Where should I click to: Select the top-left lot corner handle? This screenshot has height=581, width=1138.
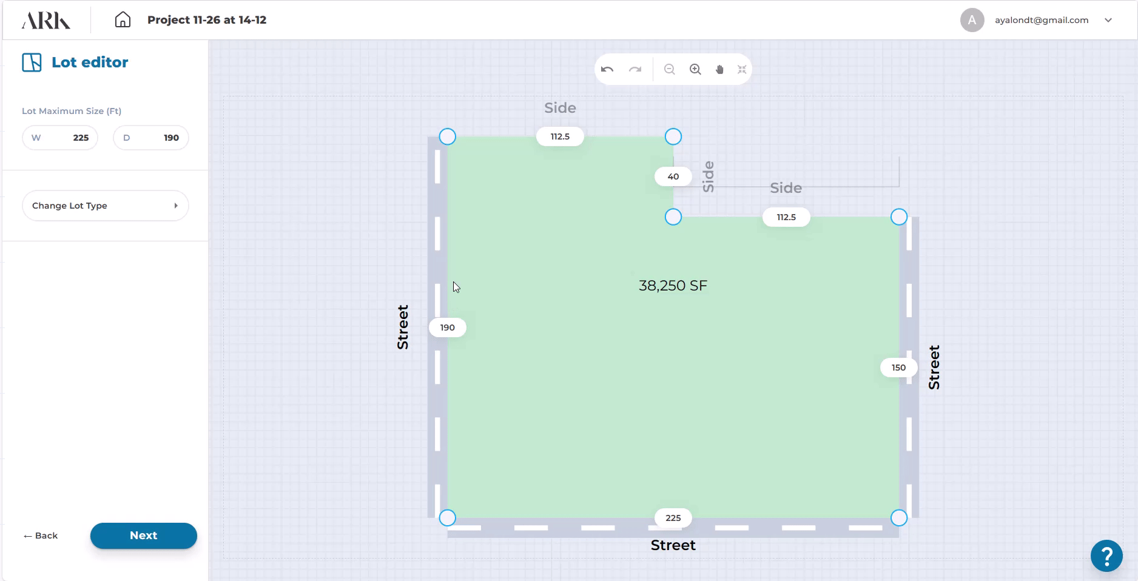(x=447, y=136)
